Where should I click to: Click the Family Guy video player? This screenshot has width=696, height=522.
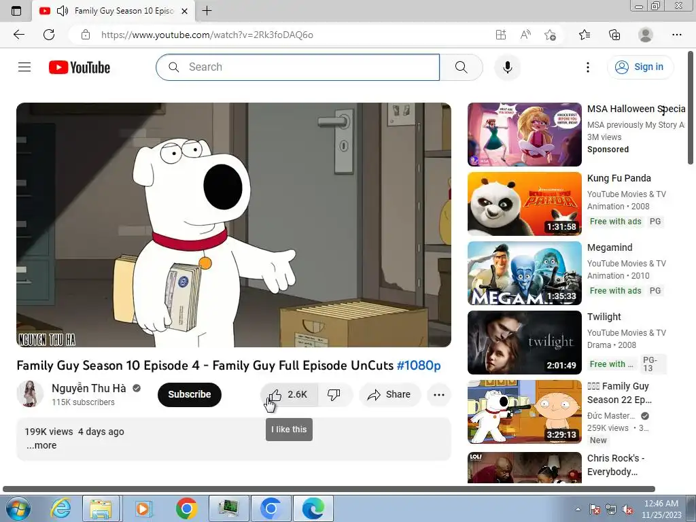[234, 225]
